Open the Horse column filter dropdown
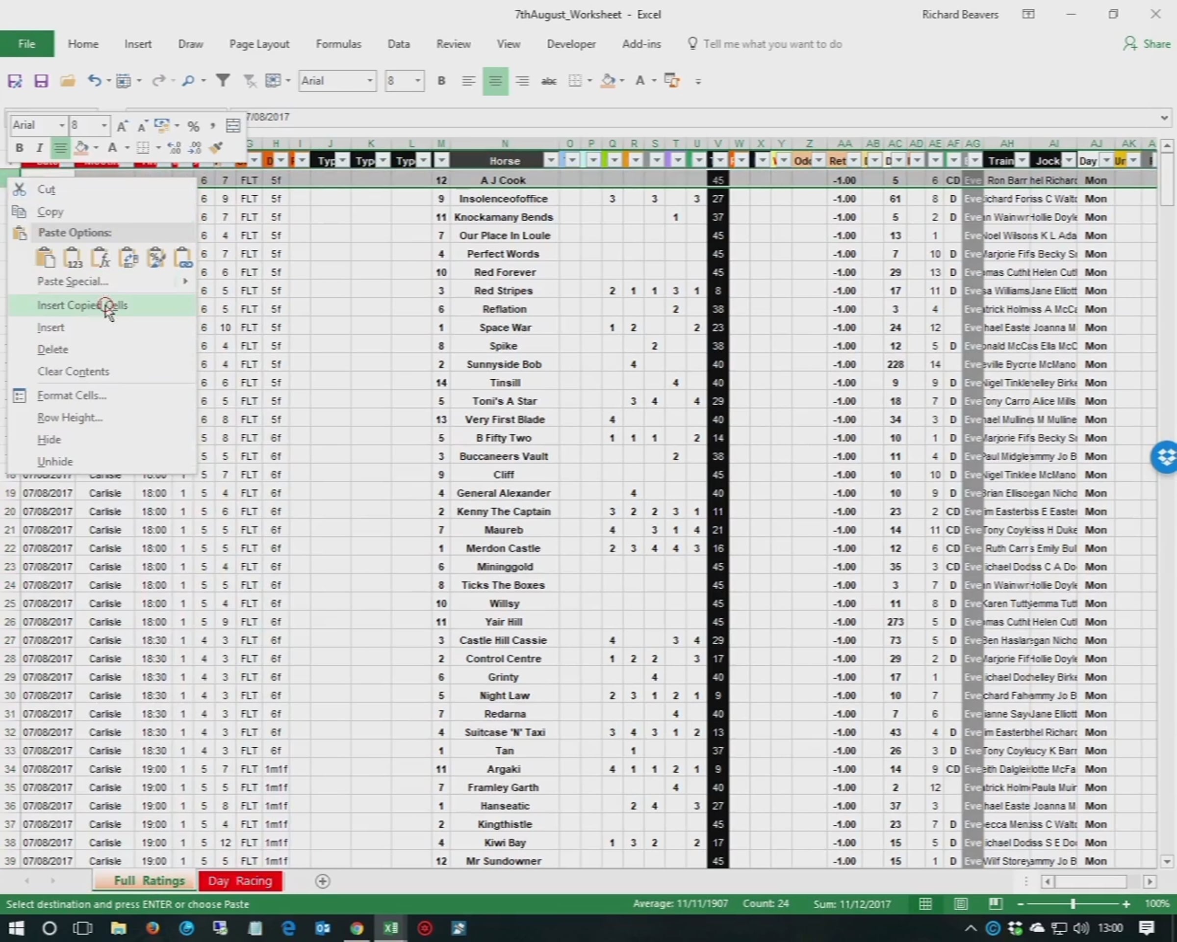The width and height of the screenshot is (1177, 942). coord(551,160)
